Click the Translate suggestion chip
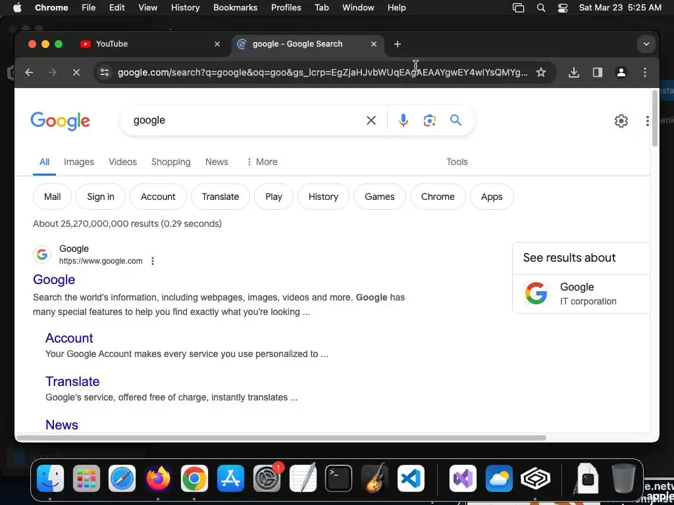This screenshot has width=674, height=505. [x=220, y=197]
